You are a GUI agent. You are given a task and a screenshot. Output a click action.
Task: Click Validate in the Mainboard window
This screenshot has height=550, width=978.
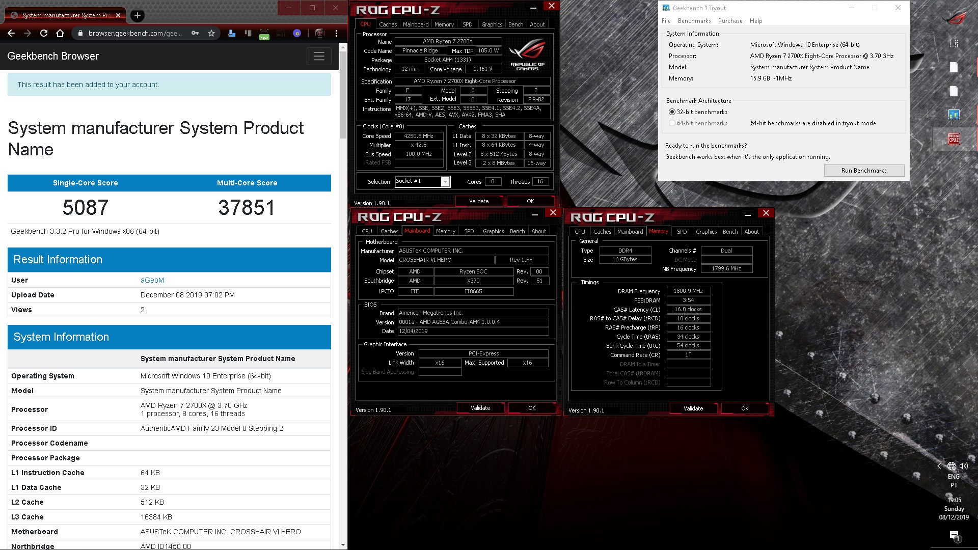point(480,408)
